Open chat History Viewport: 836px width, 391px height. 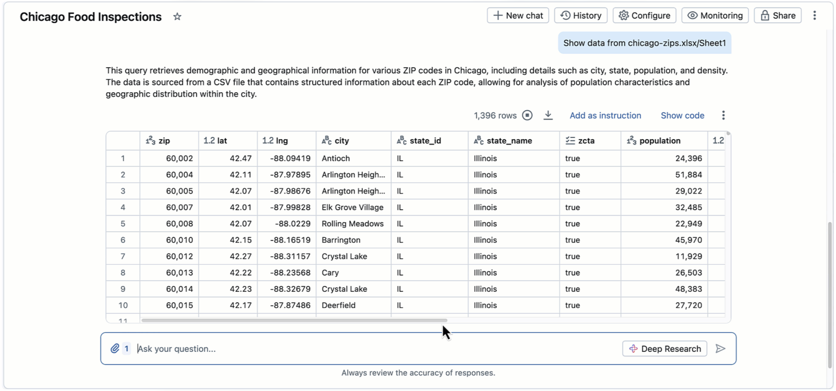coord(581,15)
